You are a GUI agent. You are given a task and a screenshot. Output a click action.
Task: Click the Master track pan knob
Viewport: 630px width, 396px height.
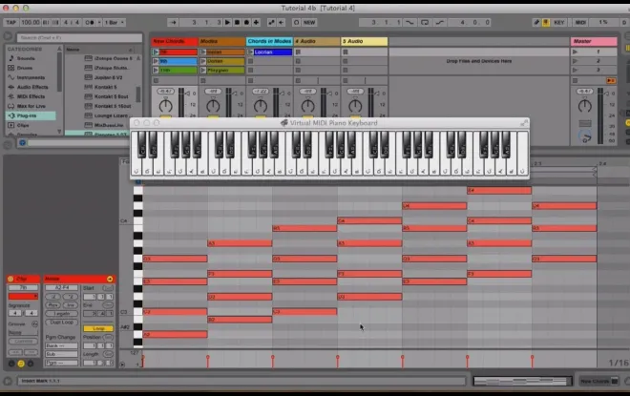[x=584, y=106]
